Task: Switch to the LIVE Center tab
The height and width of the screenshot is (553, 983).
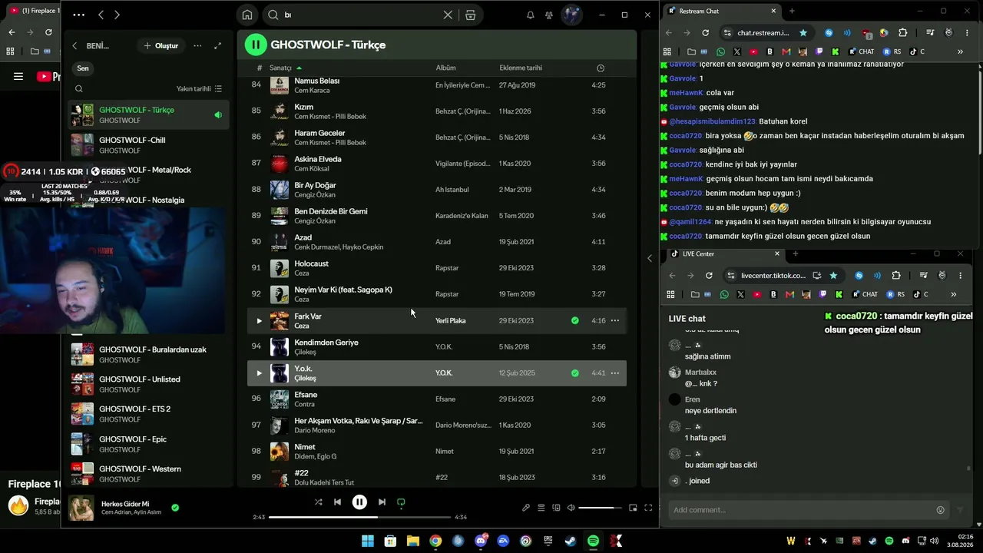Action: pos(724,253)
